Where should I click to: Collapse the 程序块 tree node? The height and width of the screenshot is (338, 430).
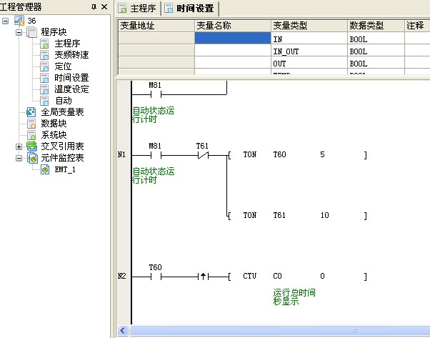tap(19, 31)
